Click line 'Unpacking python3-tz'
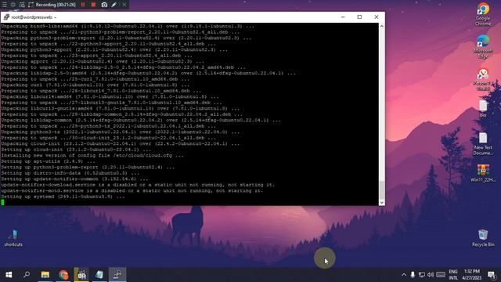This screenshot has width=501, height=282. click(120, 132)
